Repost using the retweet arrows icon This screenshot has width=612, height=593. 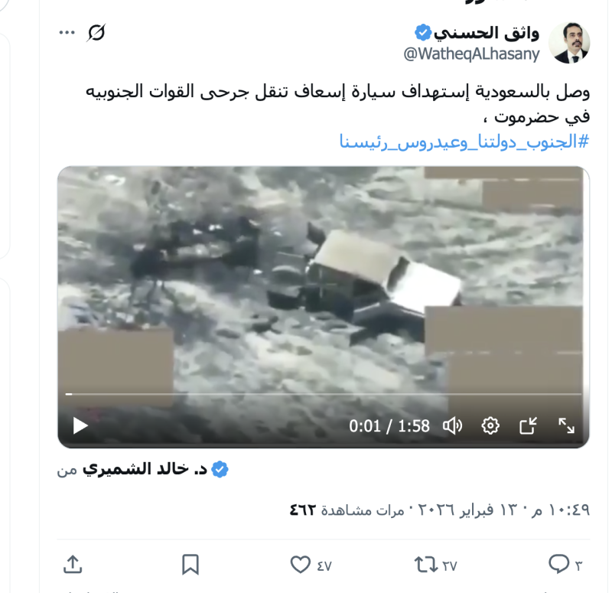click(x=426, y=565)
